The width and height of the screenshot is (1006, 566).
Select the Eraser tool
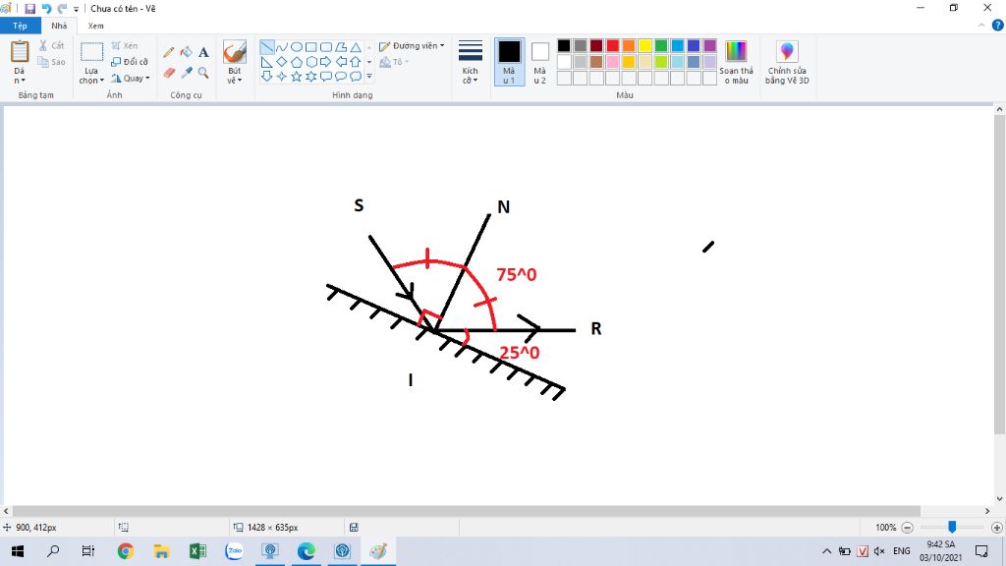point(169,73)
